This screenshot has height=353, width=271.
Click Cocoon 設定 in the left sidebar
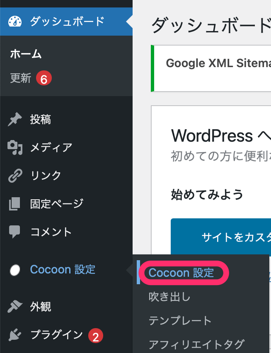[63, 269]
